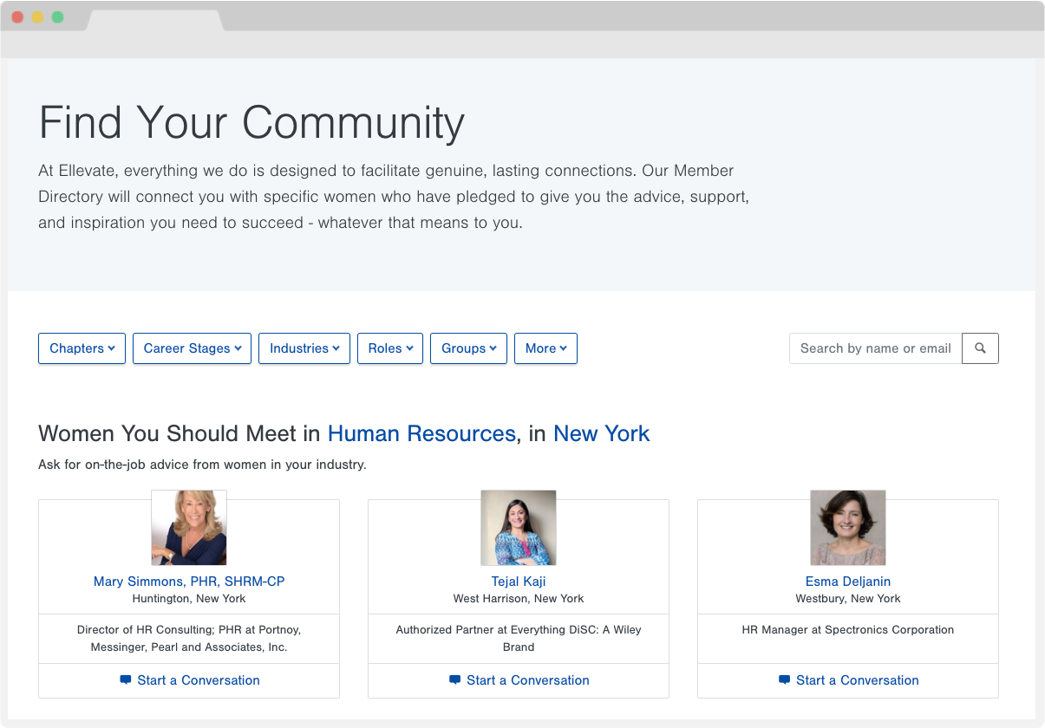
Task: Open the Industries filter dropdown
Action: tap(304, 348)
